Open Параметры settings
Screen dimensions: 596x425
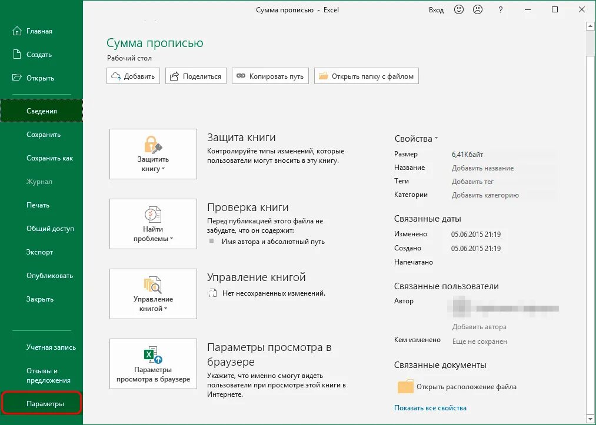(41, 403)
